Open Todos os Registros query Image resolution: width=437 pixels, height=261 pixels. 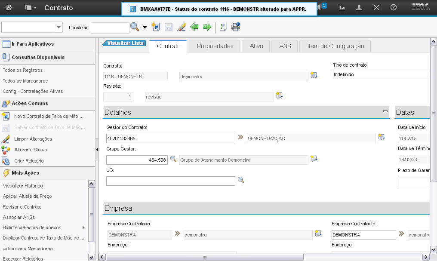point(22,70)
